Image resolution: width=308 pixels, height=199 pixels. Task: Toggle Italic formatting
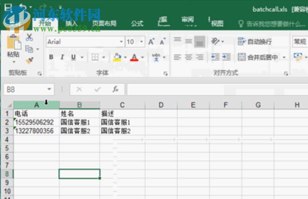pos(62,57)
